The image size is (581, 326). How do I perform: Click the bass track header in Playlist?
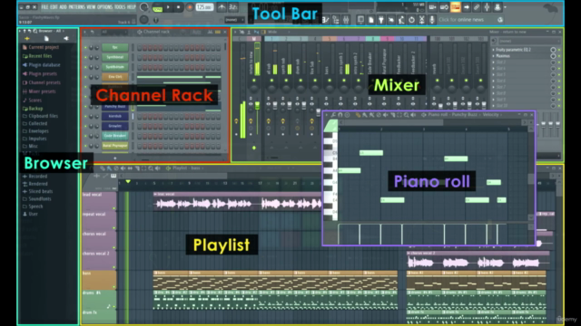[99, 280]
